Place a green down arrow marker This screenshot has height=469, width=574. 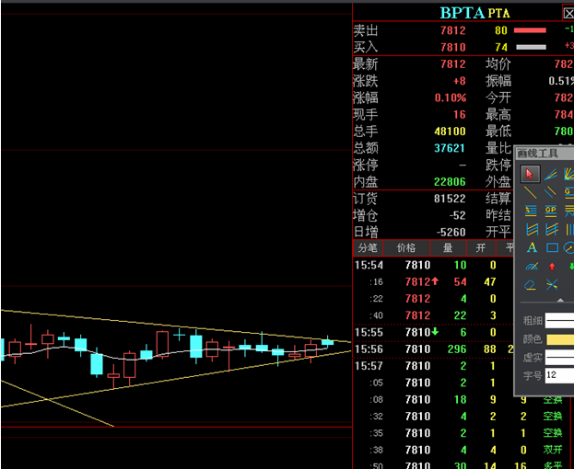point(571,267)
